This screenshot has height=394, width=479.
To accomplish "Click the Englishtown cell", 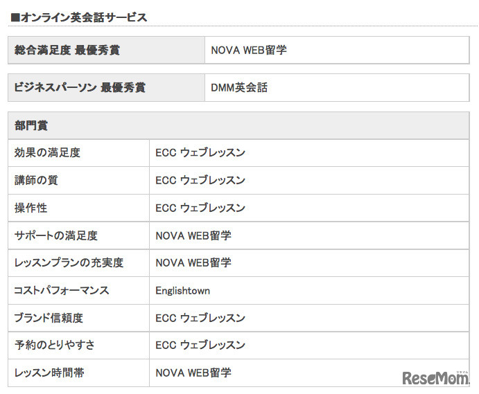I will point(182,291).
